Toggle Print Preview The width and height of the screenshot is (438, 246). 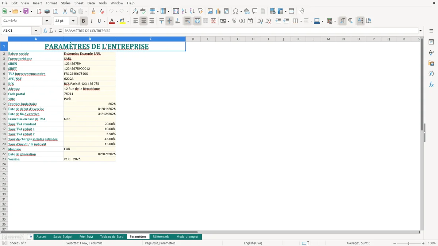pyautogui.click(x=55, y=11)
